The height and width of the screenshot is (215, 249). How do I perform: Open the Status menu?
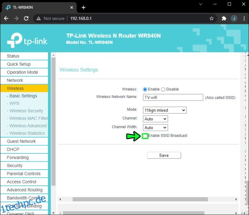pyautogui.click(x=24, y=56)
